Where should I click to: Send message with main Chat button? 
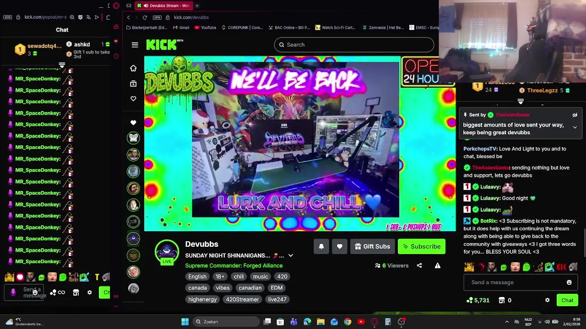(x=567, y=300)
